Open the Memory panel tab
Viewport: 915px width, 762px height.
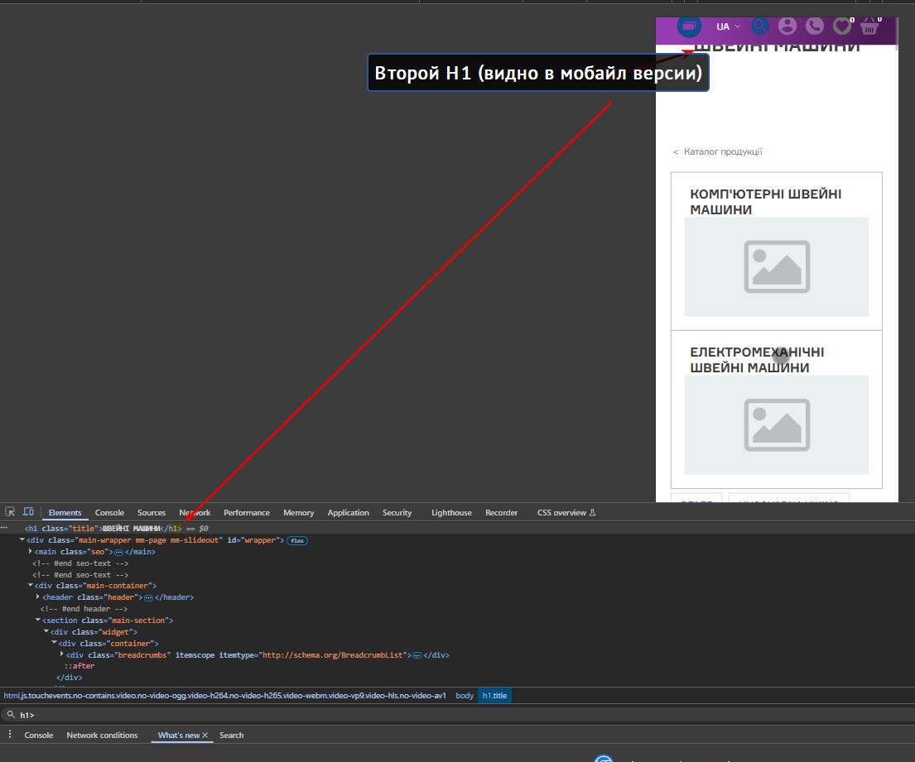pos(299,512)
